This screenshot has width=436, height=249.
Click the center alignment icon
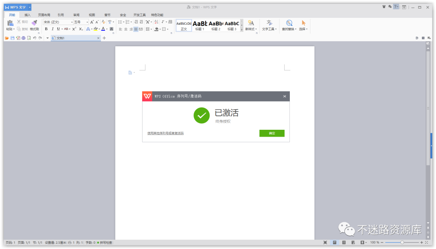[x=126, y=29]
